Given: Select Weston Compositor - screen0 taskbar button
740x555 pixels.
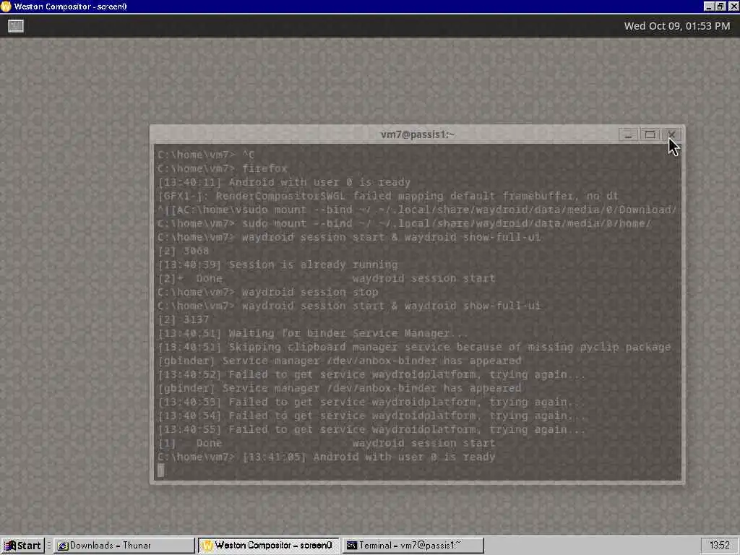Looking at the screenshot, I should [269, 546].
